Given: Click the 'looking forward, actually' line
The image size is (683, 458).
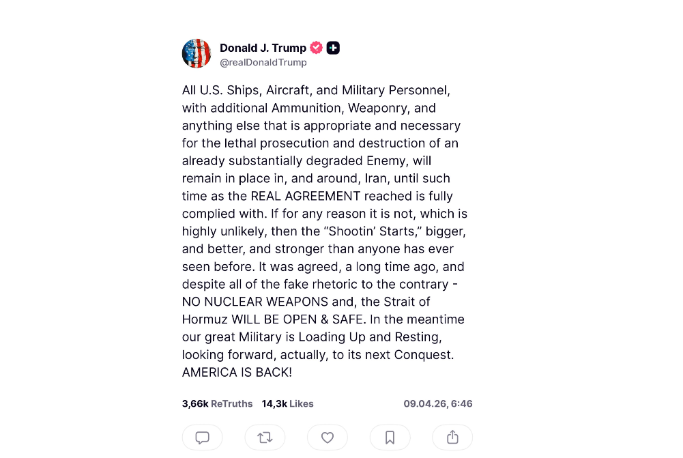Looking at the screenshot, I should pos(255,355).
